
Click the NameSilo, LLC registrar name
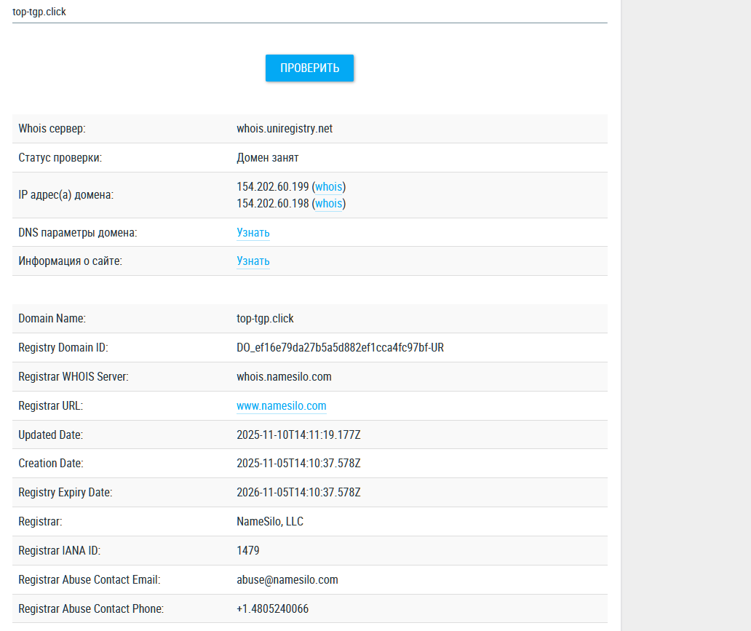tap(270, 522)
